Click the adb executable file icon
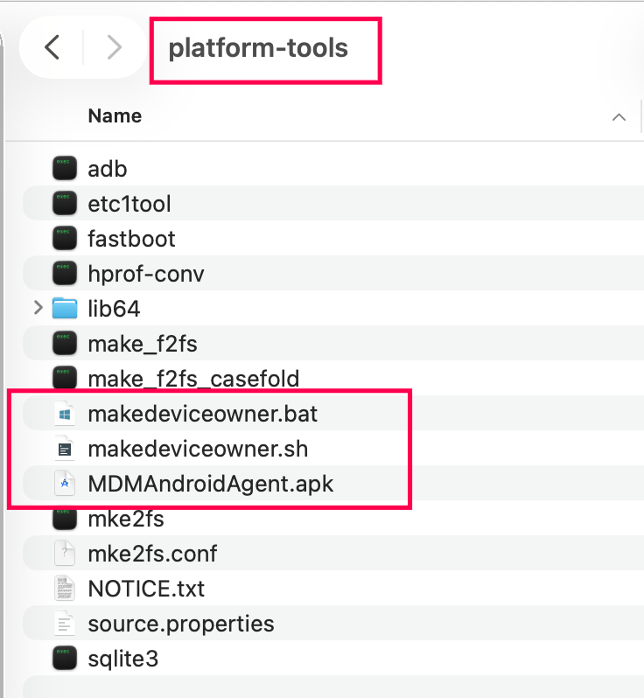This screenshot has height=698, width=644. point(65,169)
